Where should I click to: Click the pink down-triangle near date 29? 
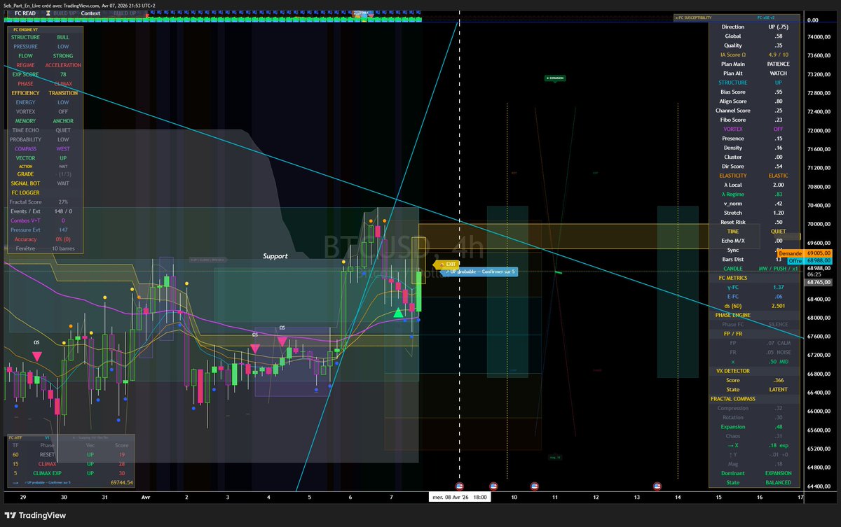pos(36,356)
